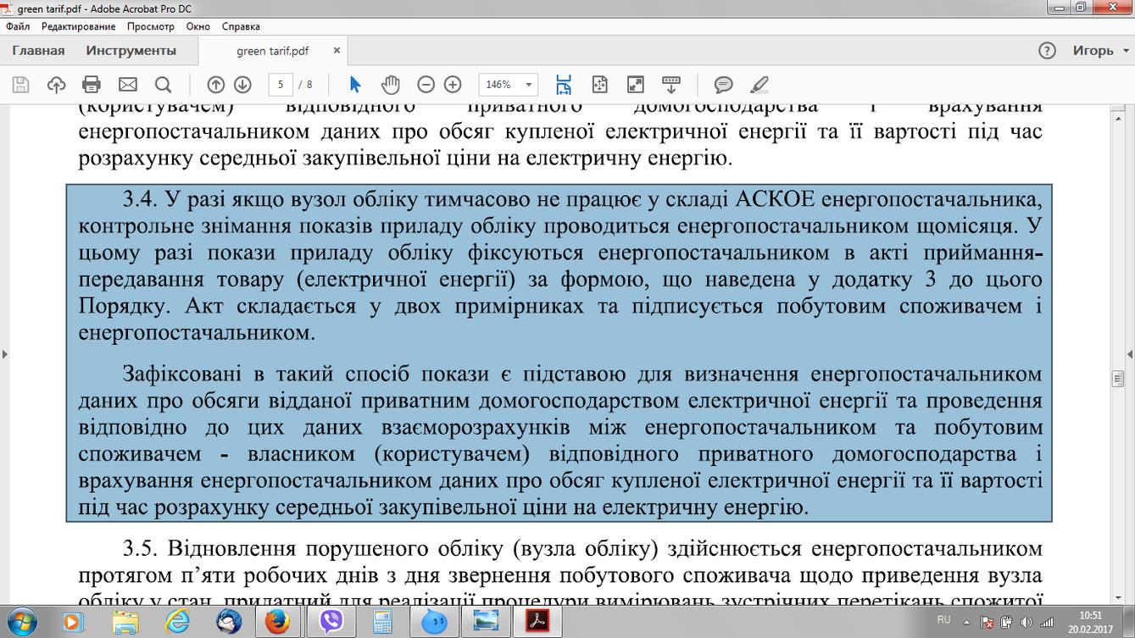Open Windows Explorer folder in taskbar
Viewport: 1135px width, 638px height.
(127, 622)
